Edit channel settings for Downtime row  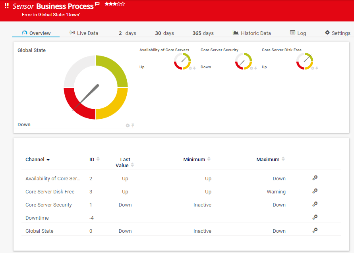315,217
